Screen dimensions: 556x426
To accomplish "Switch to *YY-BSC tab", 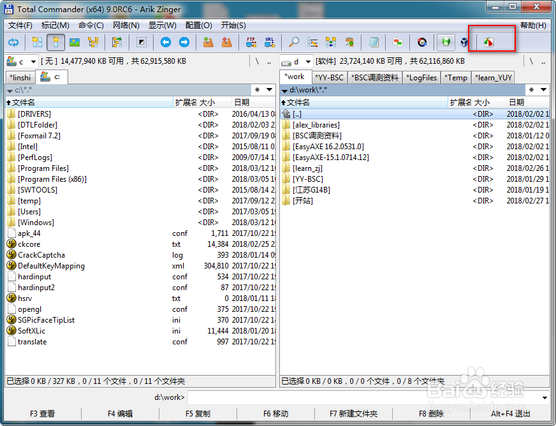I will pyautogui.click(x=330, y=78).
